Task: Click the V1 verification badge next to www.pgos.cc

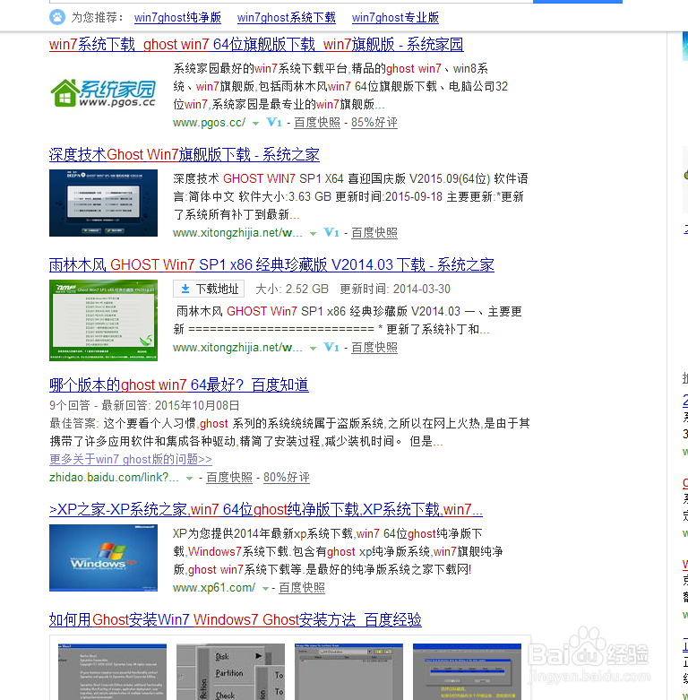Action: [x=274, y=122]
